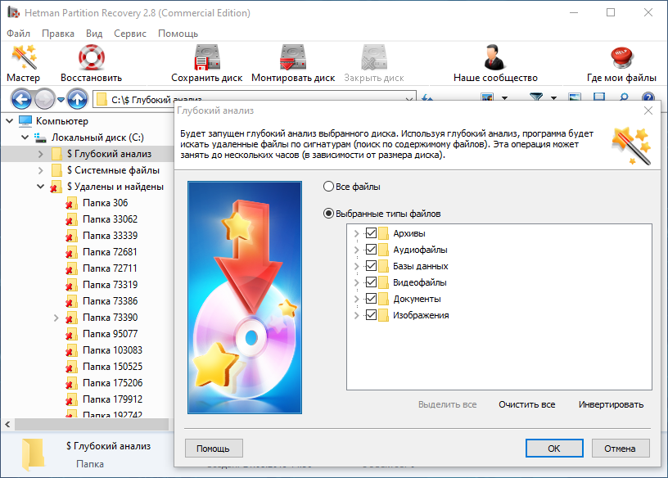Open the Сервис menu

129,34
